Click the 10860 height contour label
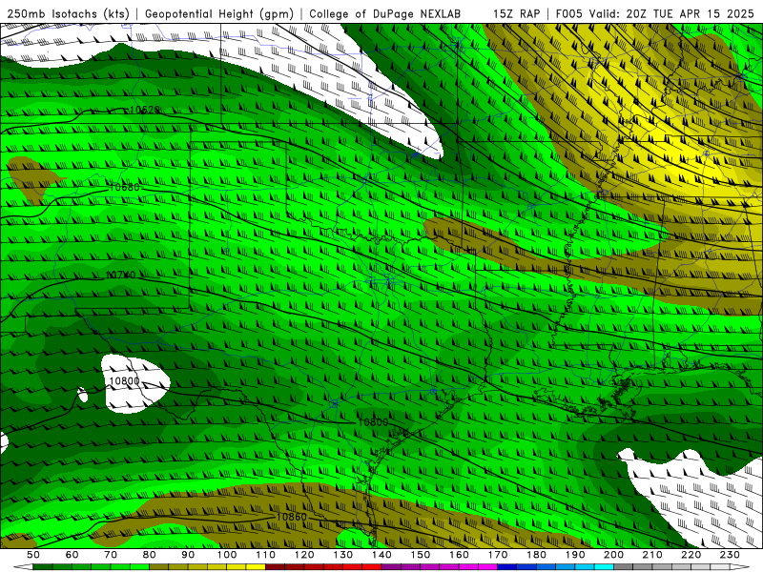Viewport: 763px width, 572px height. click(292, 517)
